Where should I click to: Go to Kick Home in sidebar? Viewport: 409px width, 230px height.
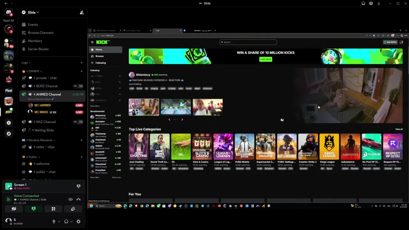(x=105, y=50)
